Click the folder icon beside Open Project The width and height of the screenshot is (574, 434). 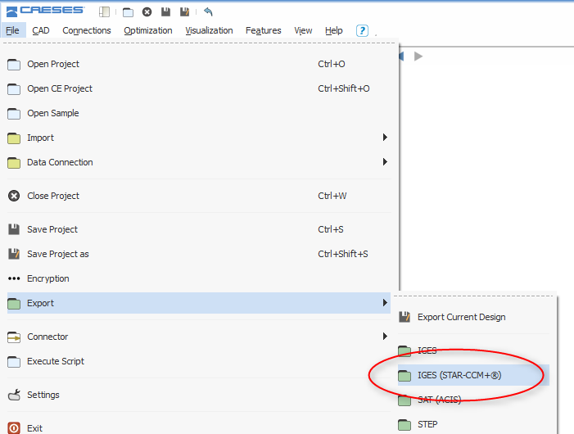pyautogui.click(x=14, y=65)
